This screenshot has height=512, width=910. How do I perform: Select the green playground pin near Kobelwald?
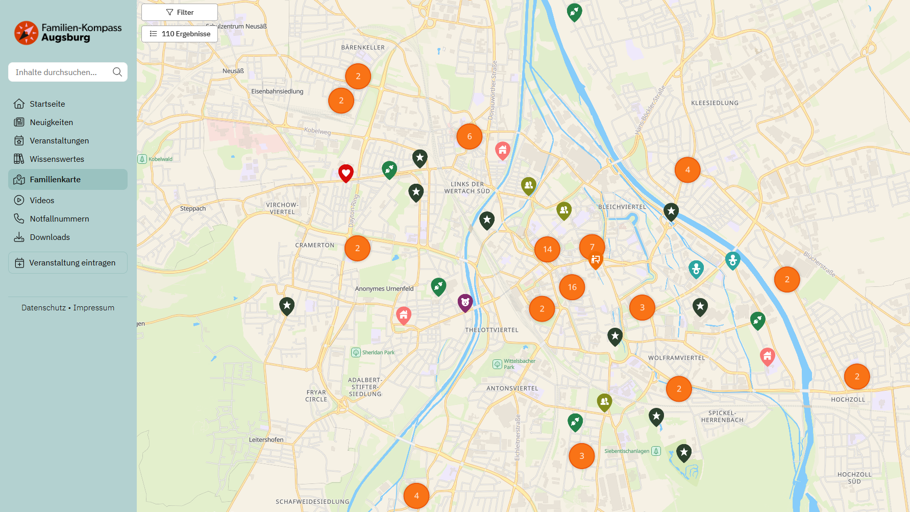click(389, 170)
